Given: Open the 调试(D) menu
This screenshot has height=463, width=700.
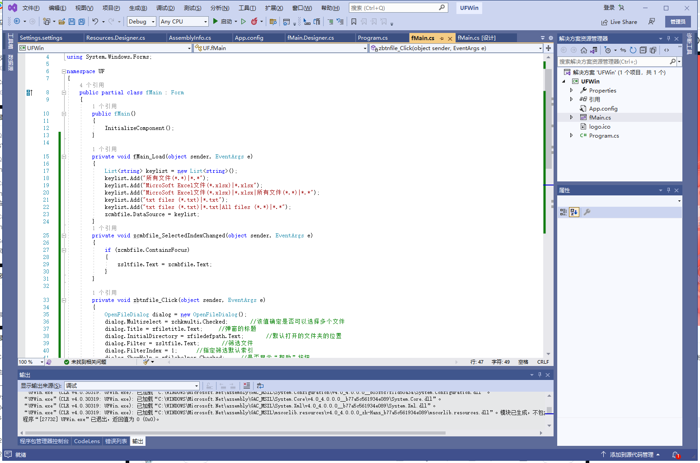Looking at the screenshot, I should tap(165, 8).
